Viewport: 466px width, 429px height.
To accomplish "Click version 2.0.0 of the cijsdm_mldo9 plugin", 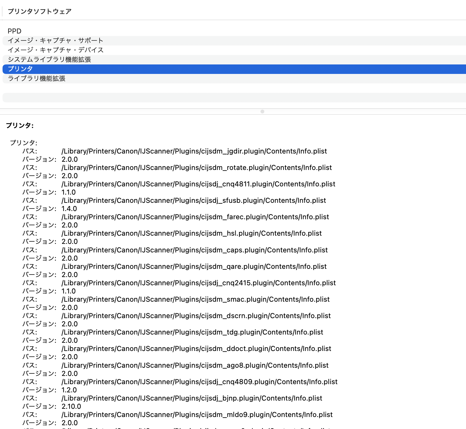I will 70,423.
